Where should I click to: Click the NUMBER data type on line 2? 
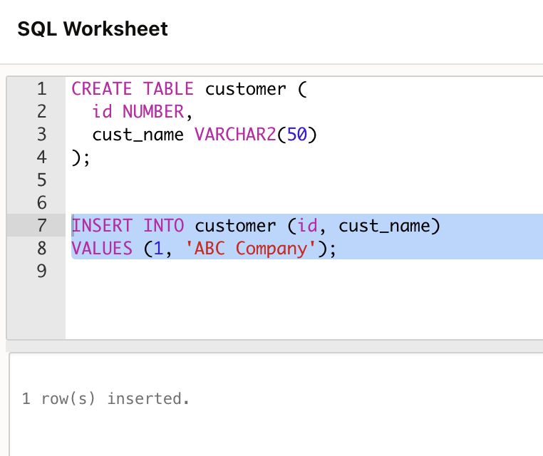(x=153, y=112)
